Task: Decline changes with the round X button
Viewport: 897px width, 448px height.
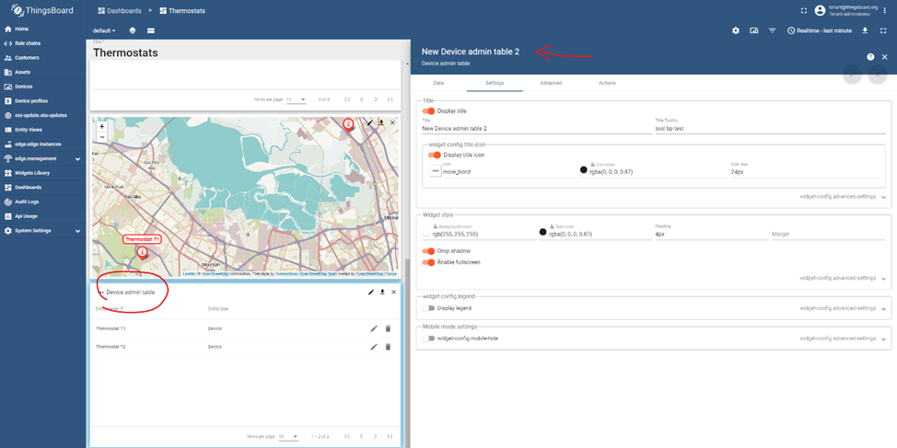Action: (x=878, y=75)
